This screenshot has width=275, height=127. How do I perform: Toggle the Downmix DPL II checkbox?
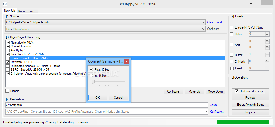point(8,62)
